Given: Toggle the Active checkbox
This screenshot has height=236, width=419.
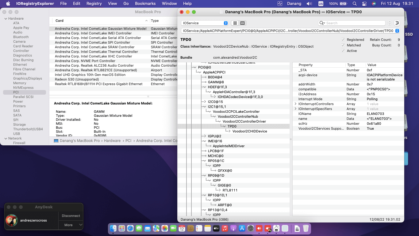Looking at the screenshot, I should point(343,51).
